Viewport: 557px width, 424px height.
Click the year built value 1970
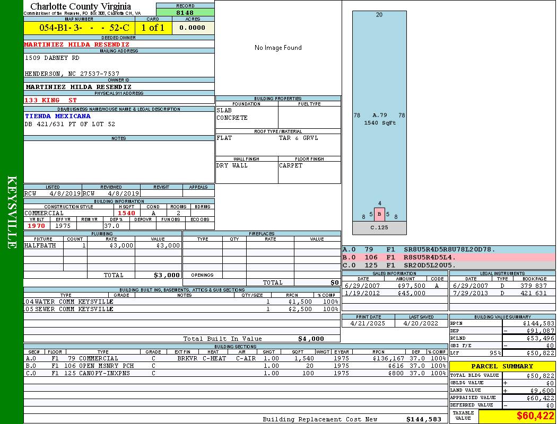click(x=37, y=226)
